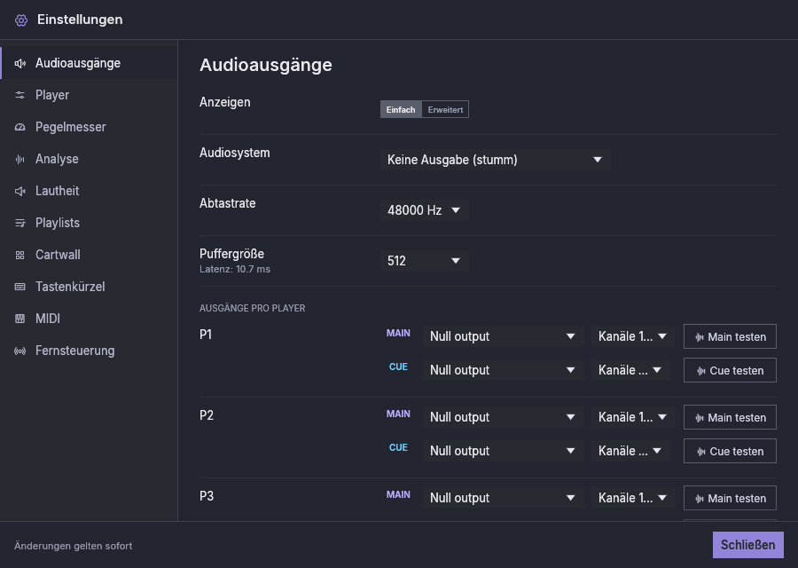
Task: Click the AUSGÄNGE PRO PLAYER heading
Action: click(253, 308)
